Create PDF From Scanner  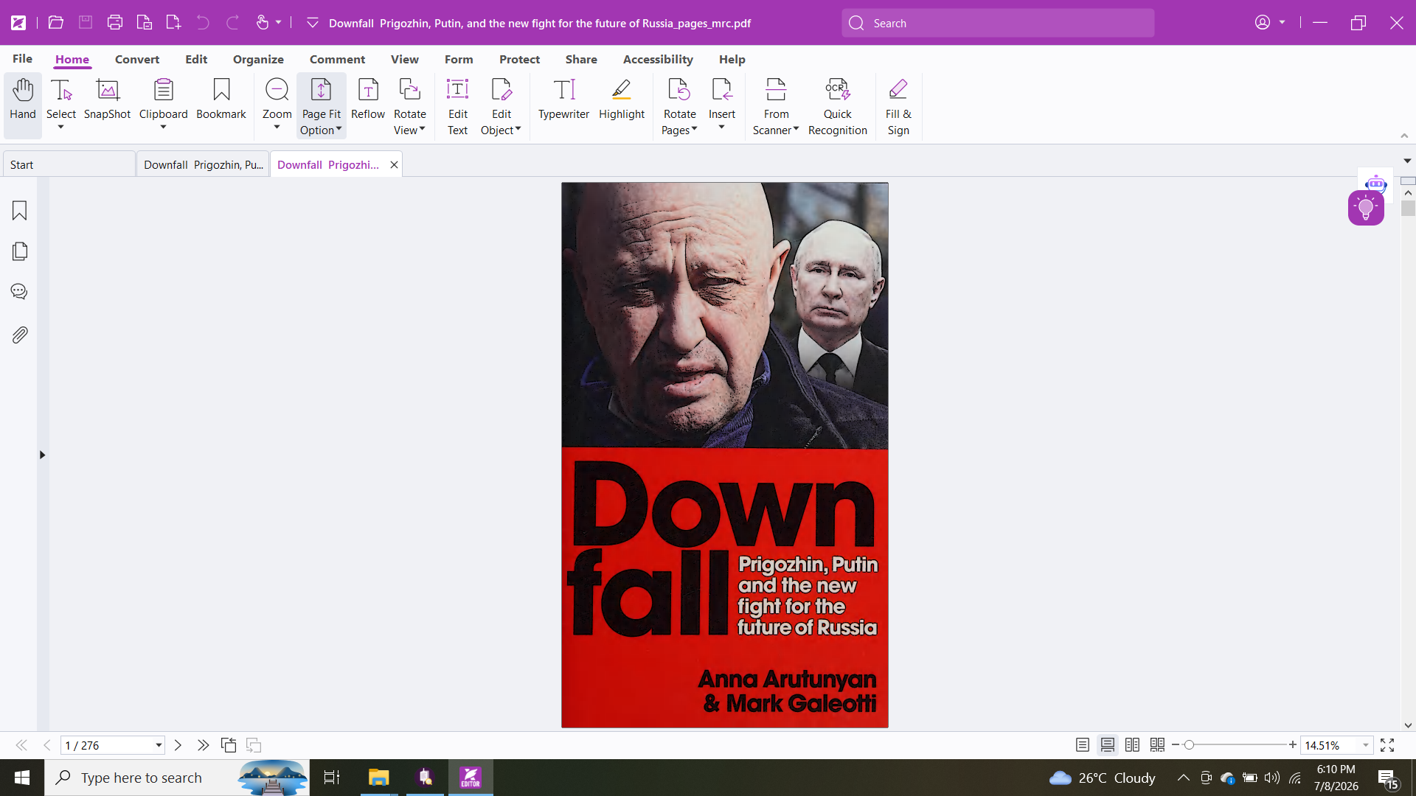(x=776, y=107)
